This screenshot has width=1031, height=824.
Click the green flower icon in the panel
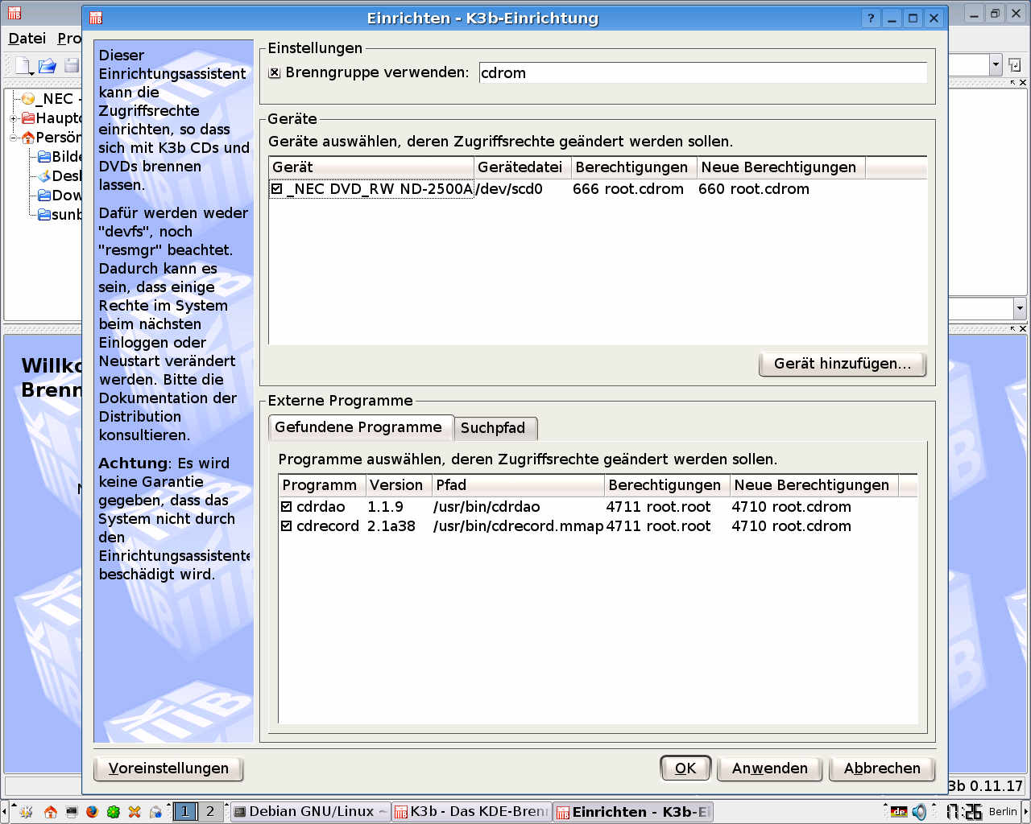[x=114, y=812]
